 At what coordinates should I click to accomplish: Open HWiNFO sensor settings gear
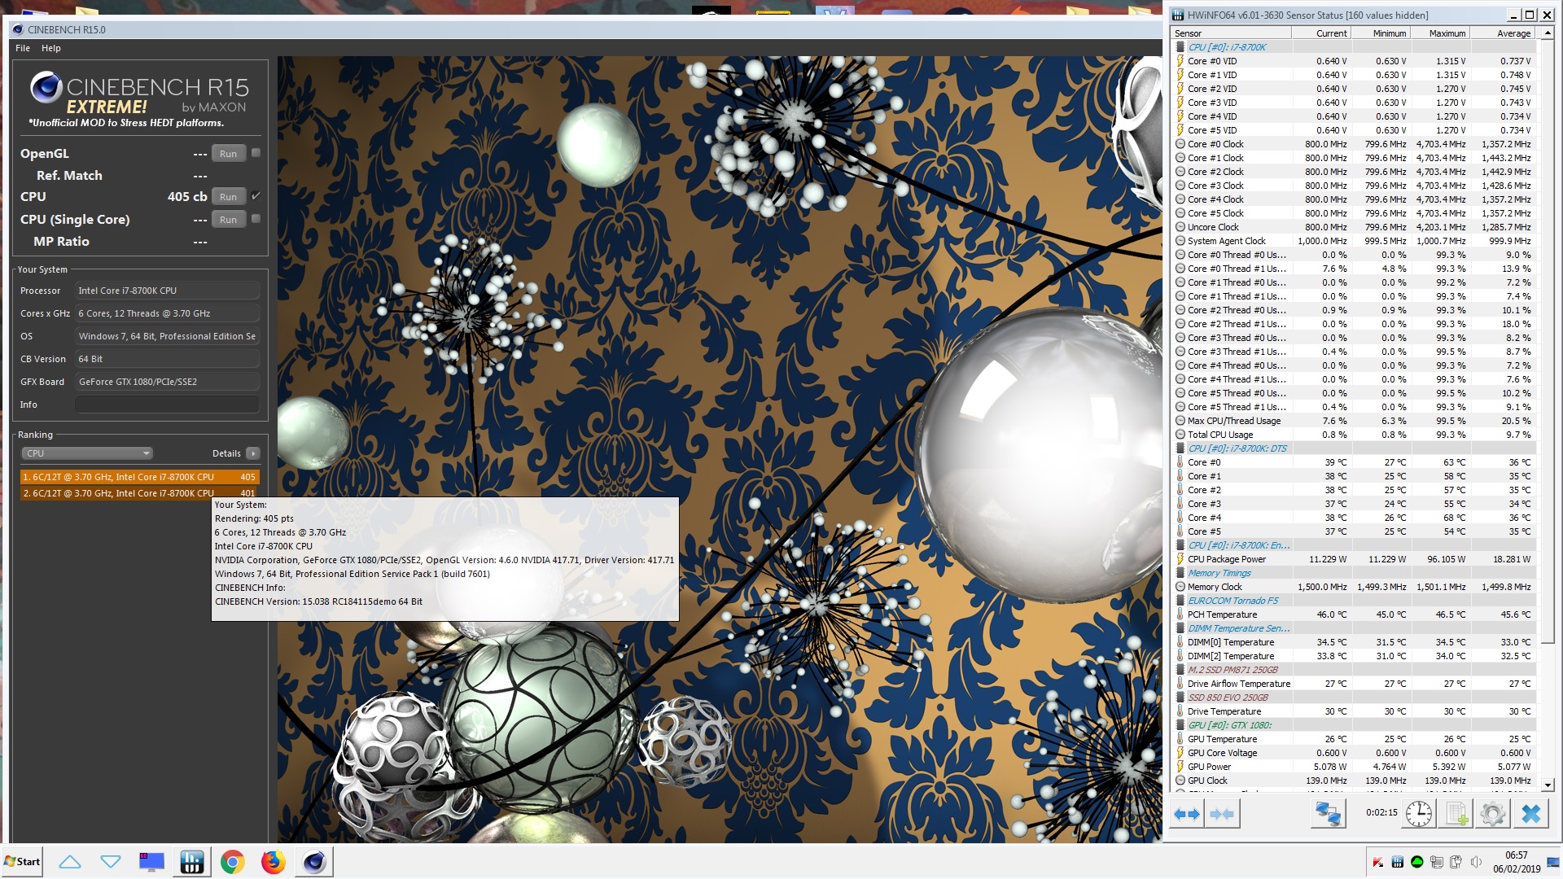pyautogui.click(x=1493, y=814)
